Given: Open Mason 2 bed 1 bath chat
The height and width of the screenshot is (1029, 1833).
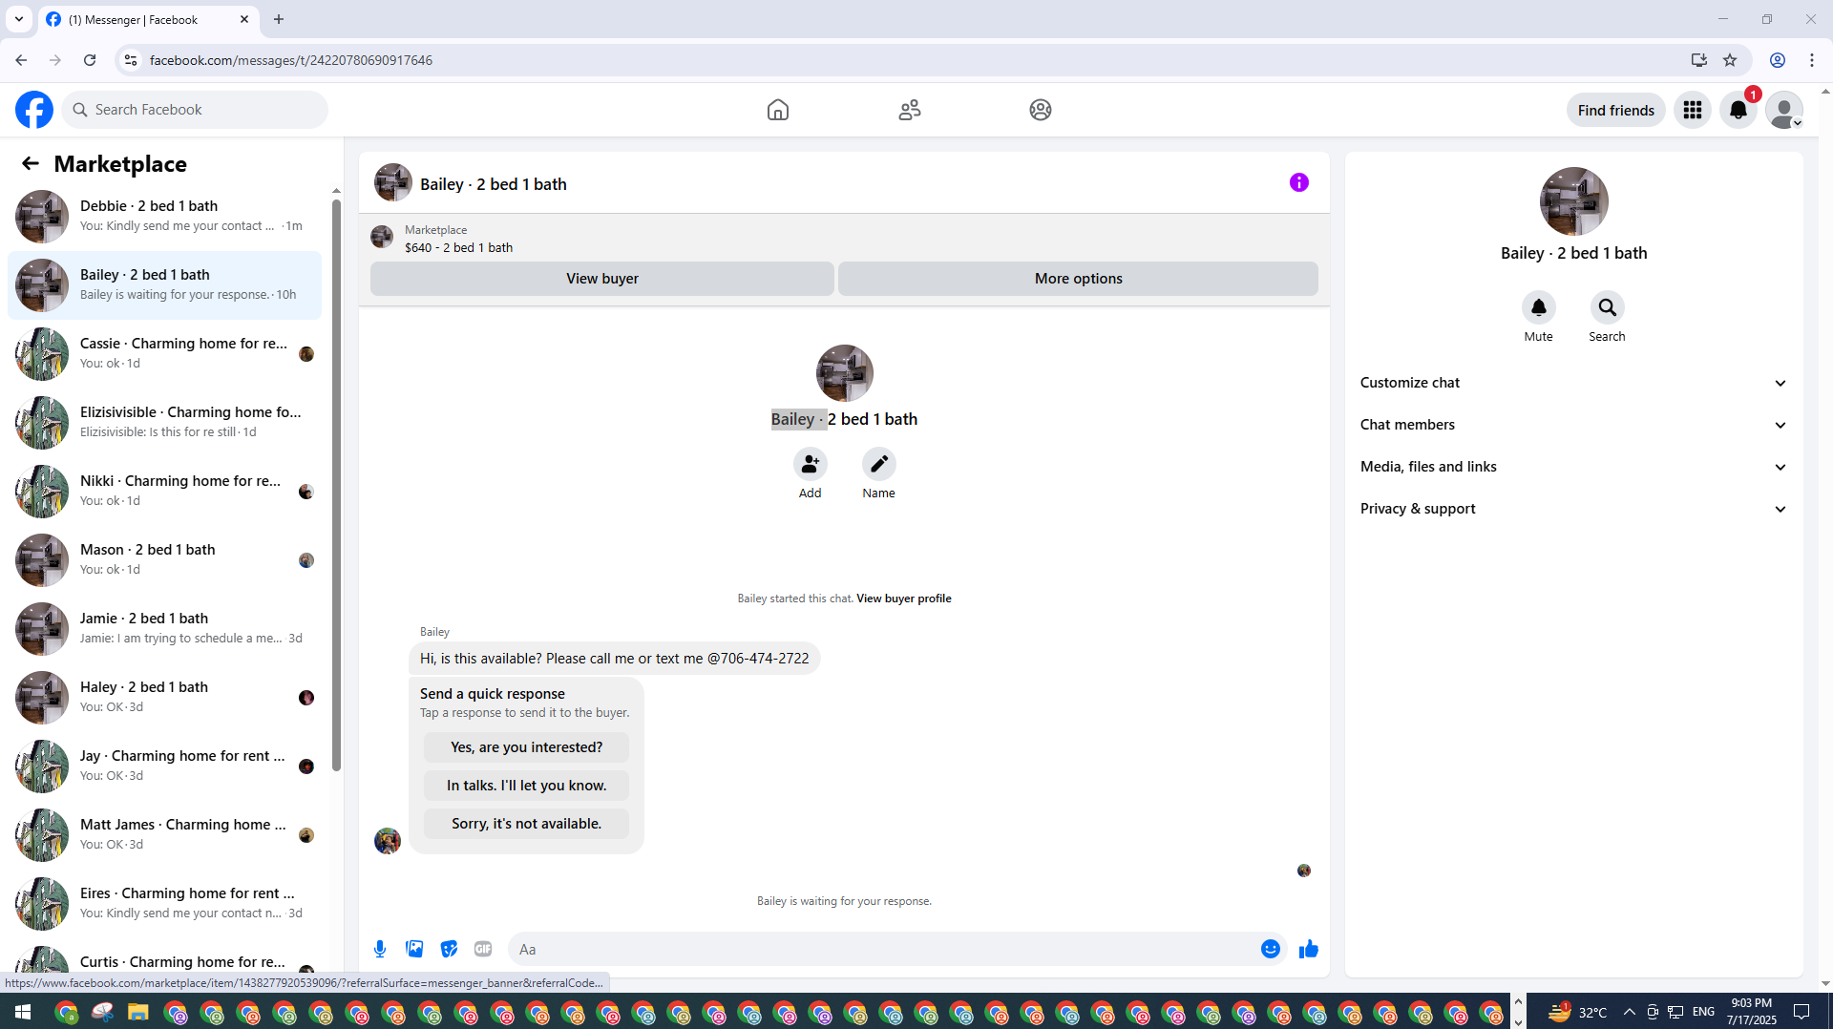Looking at the screenshot, I should (164, 560).
